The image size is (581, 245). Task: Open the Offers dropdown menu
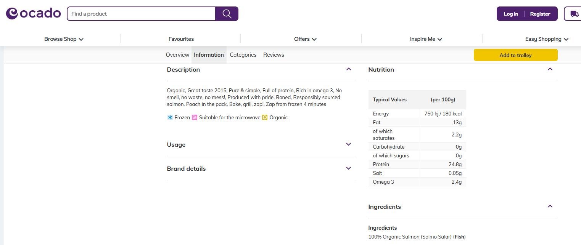click(x=305, y=39)
